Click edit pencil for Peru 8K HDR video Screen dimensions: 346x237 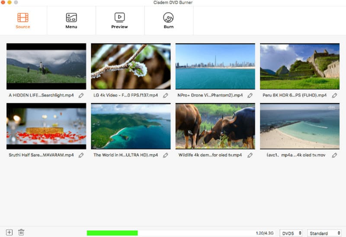click(334, 95)
